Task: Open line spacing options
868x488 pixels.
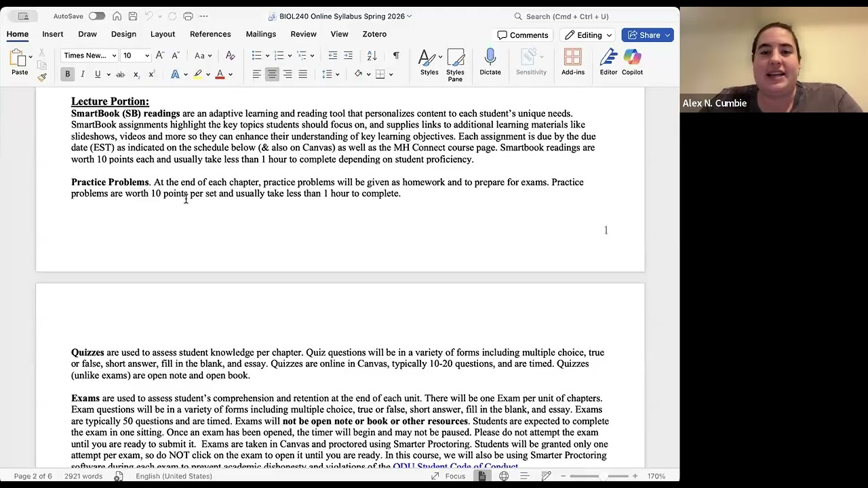Action: (x=330, y=75)
